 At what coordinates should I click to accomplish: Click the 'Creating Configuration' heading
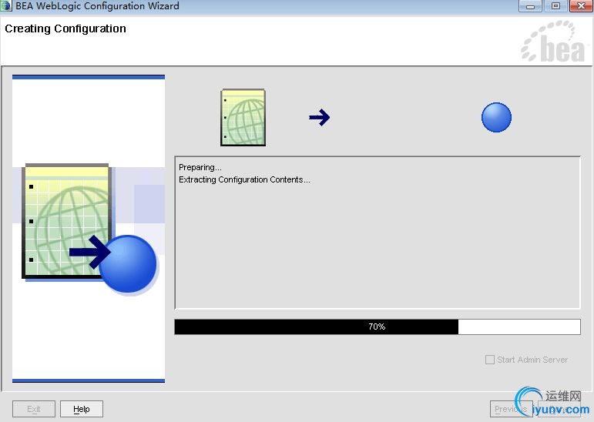click(x=65, y=28)
